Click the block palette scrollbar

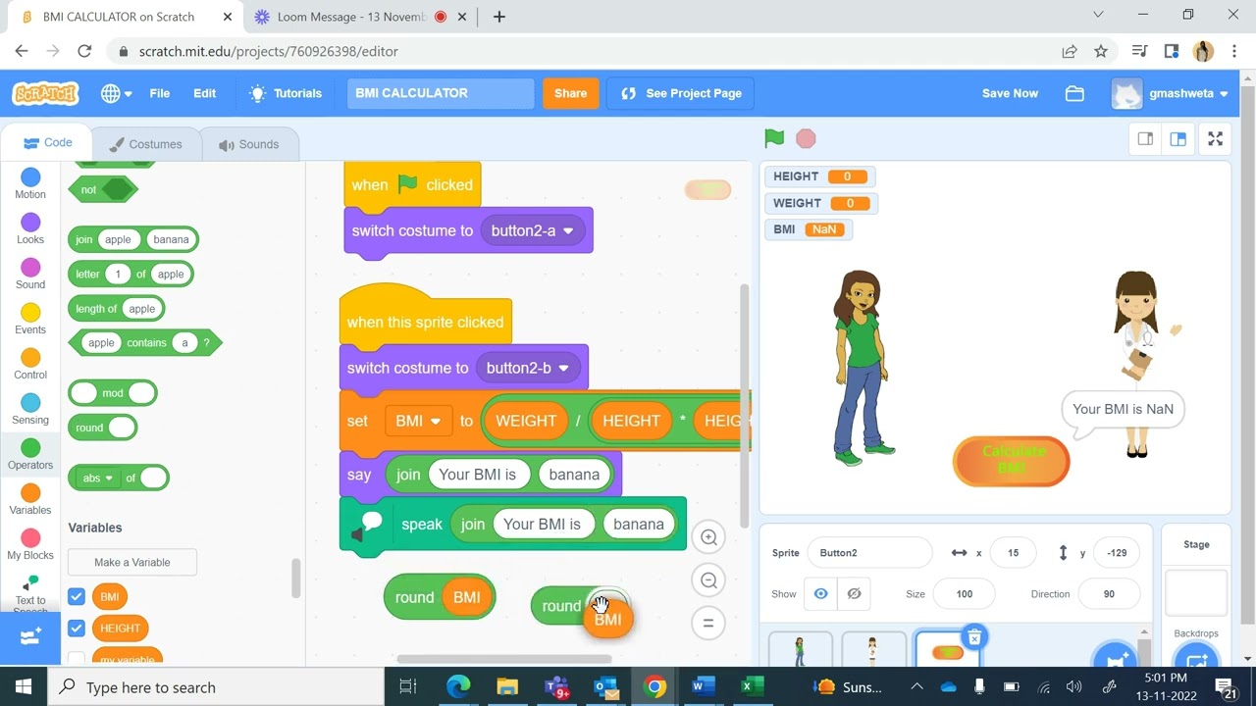click(295, 579)
